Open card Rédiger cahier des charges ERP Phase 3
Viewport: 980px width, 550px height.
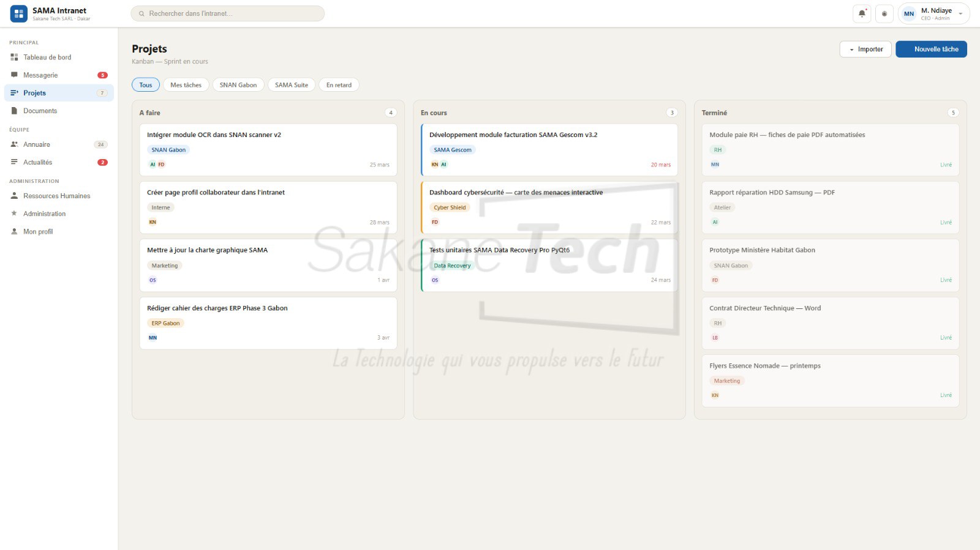pos(268,323)
